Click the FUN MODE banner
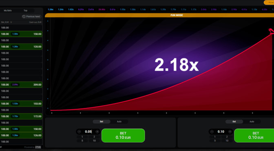The image size is (274, 151). click(x=159, y=15)
